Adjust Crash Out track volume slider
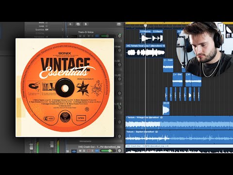The width and height of the screenshot is (233, 175). 108,151
